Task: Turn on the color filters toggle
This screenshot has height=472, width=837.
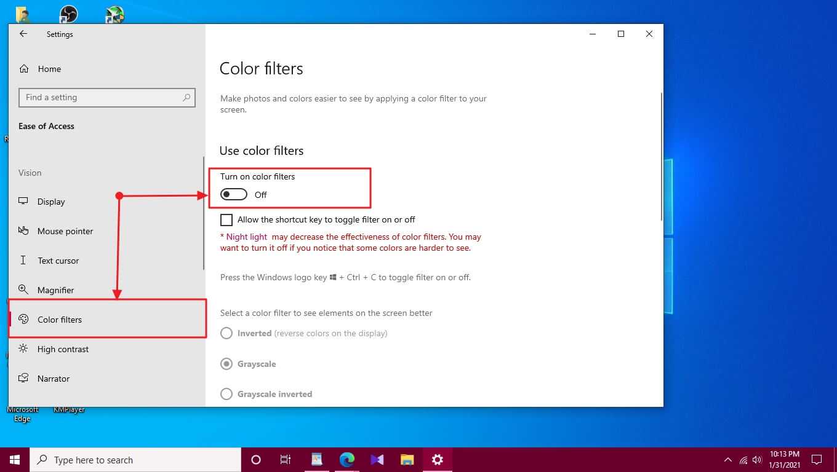Action: [234, 195]
